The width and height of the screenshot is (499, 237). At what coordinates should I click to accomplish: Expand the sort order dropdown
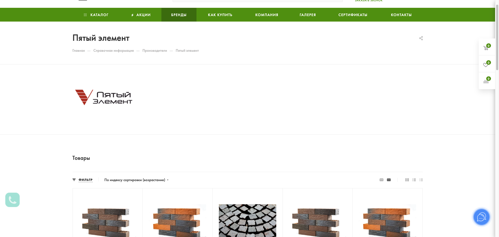pyautogui.click(x=136, y=180)
